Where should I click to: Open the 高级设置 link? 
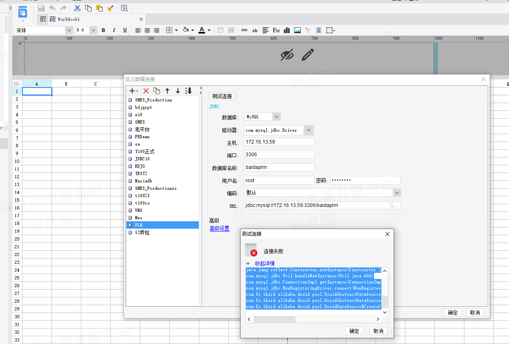219,229
